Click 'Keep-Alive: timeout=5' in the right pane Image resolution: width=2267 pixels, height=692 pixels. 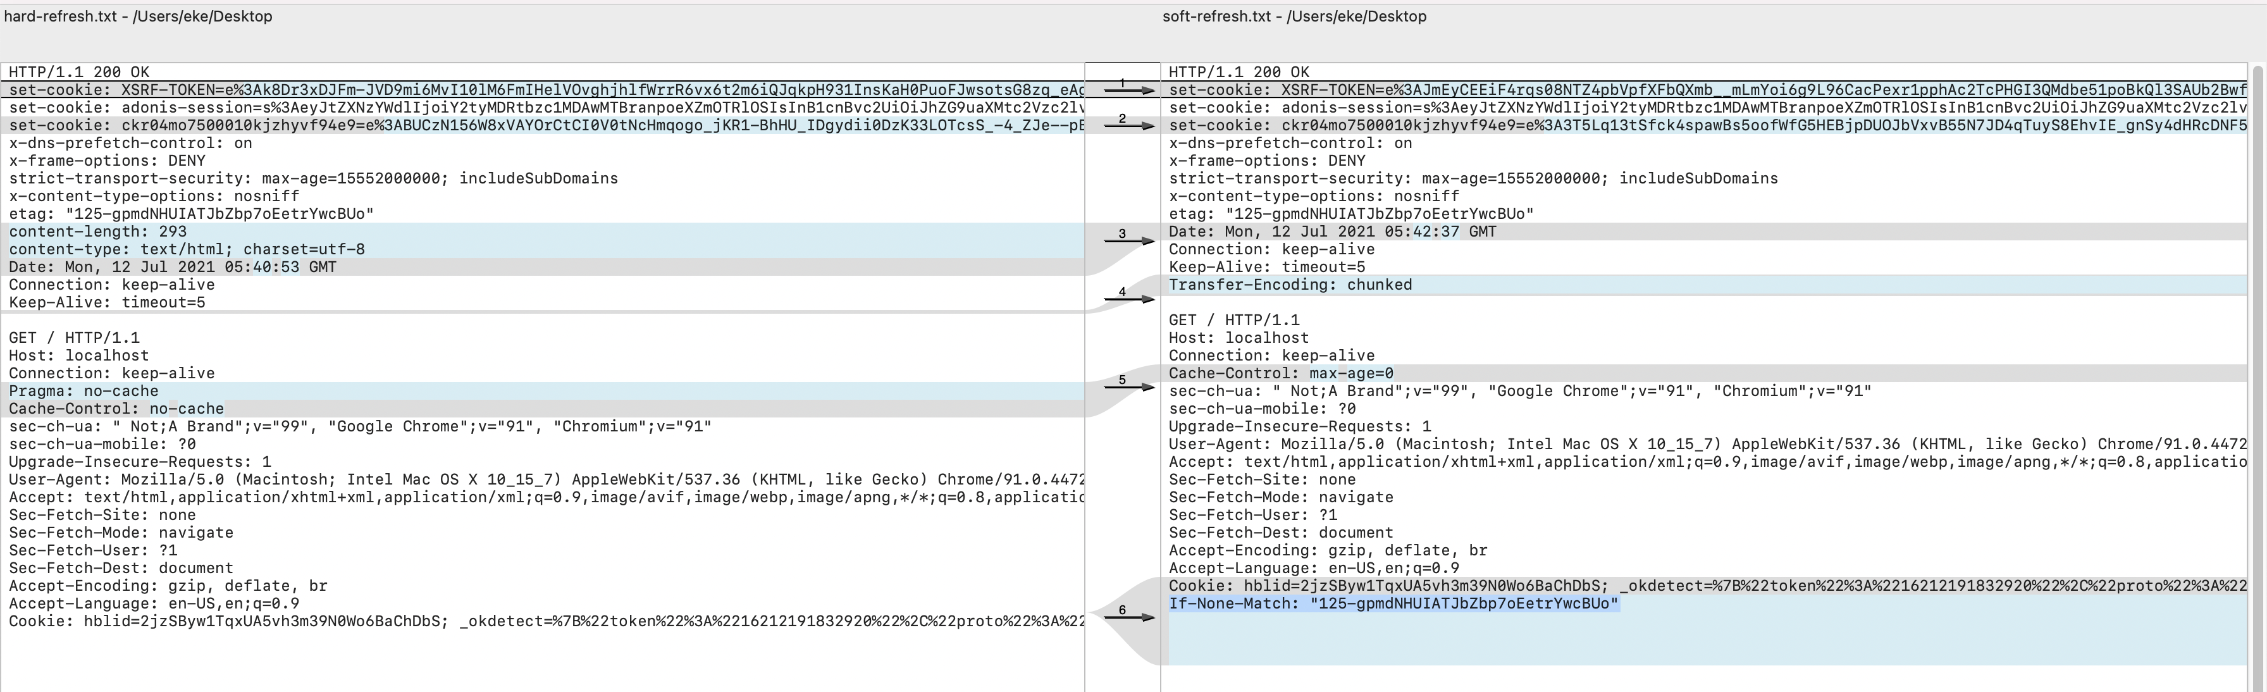tap(1267, 267)
